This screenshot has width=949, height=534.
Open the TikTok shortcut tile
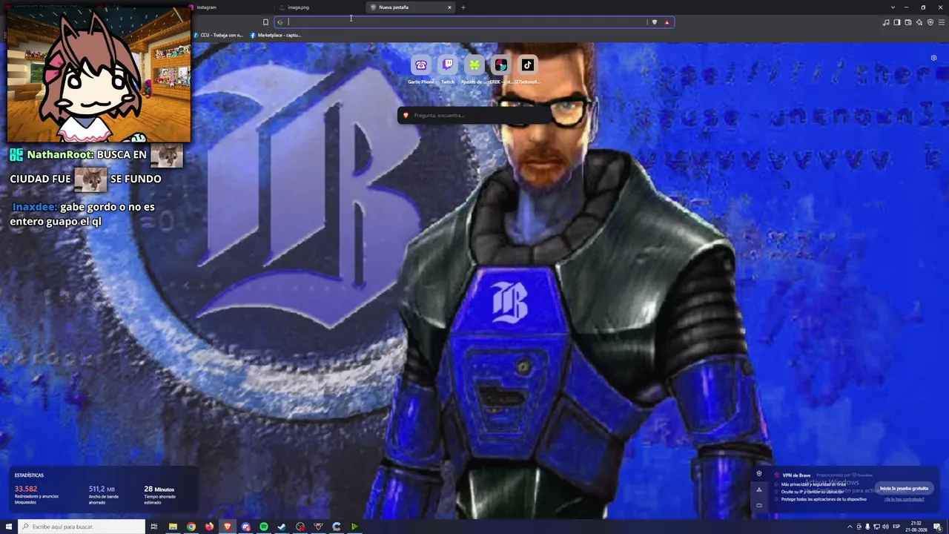pyautogui.click(x=528, y=65)
